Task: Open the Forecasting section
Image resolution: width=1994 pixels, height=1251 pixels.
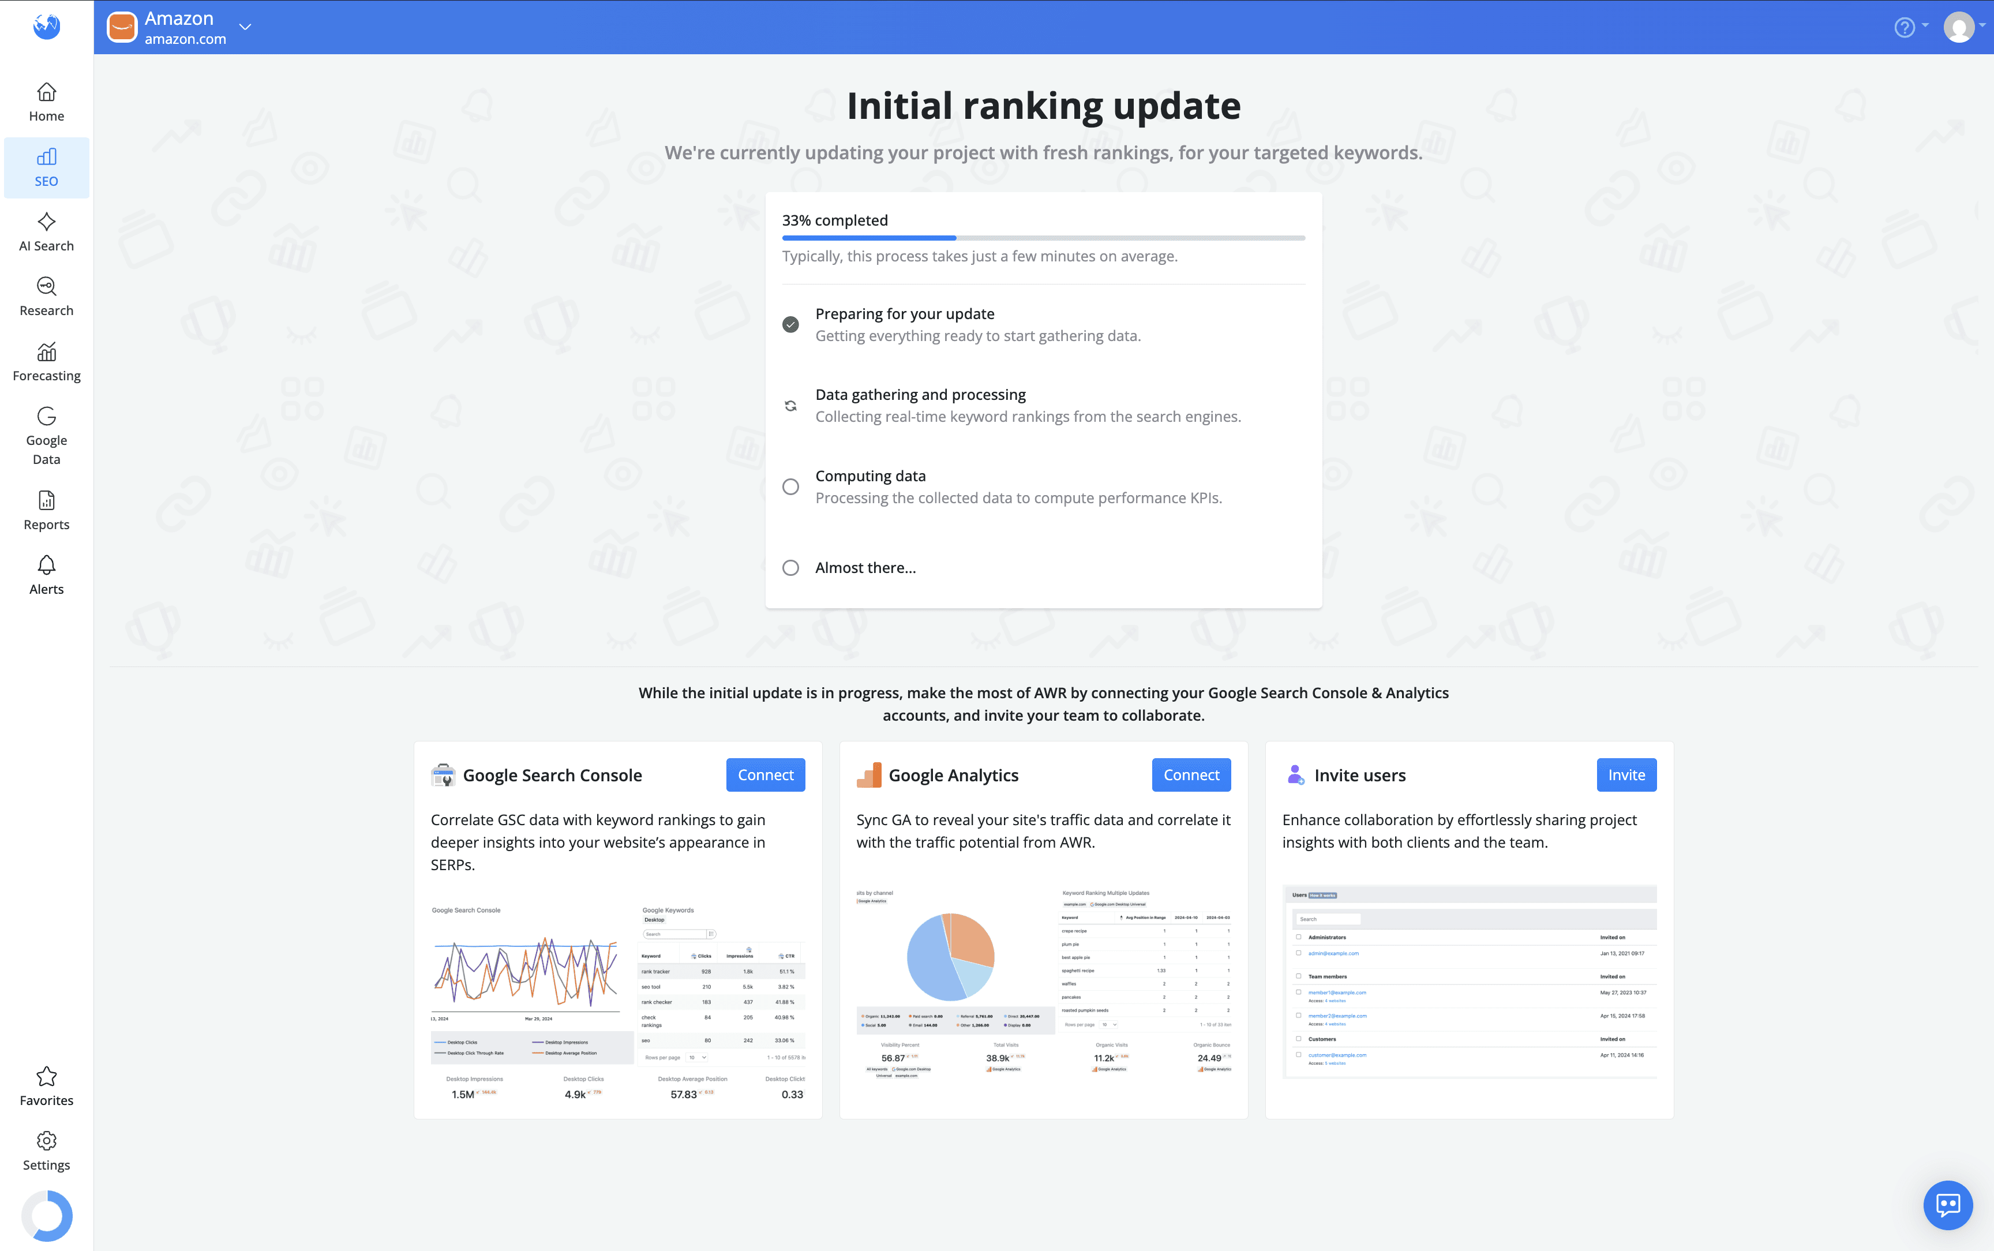Action: click(x=46, y=362)
